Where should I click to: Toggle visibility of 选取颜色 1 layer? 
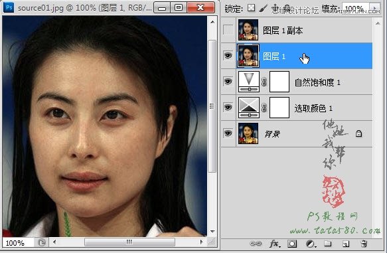(x=228, y=108)
